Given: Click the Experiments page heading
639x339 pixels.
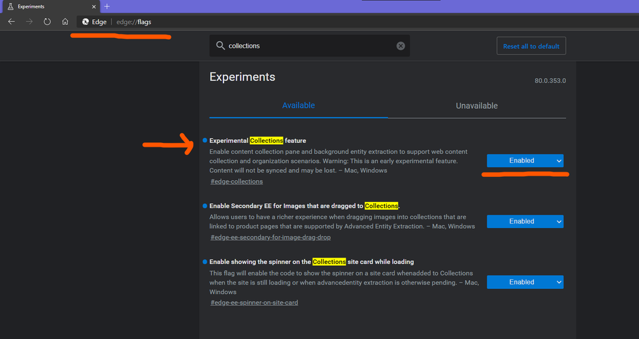Looking at the screenshot, I should [x=243, y=77].
